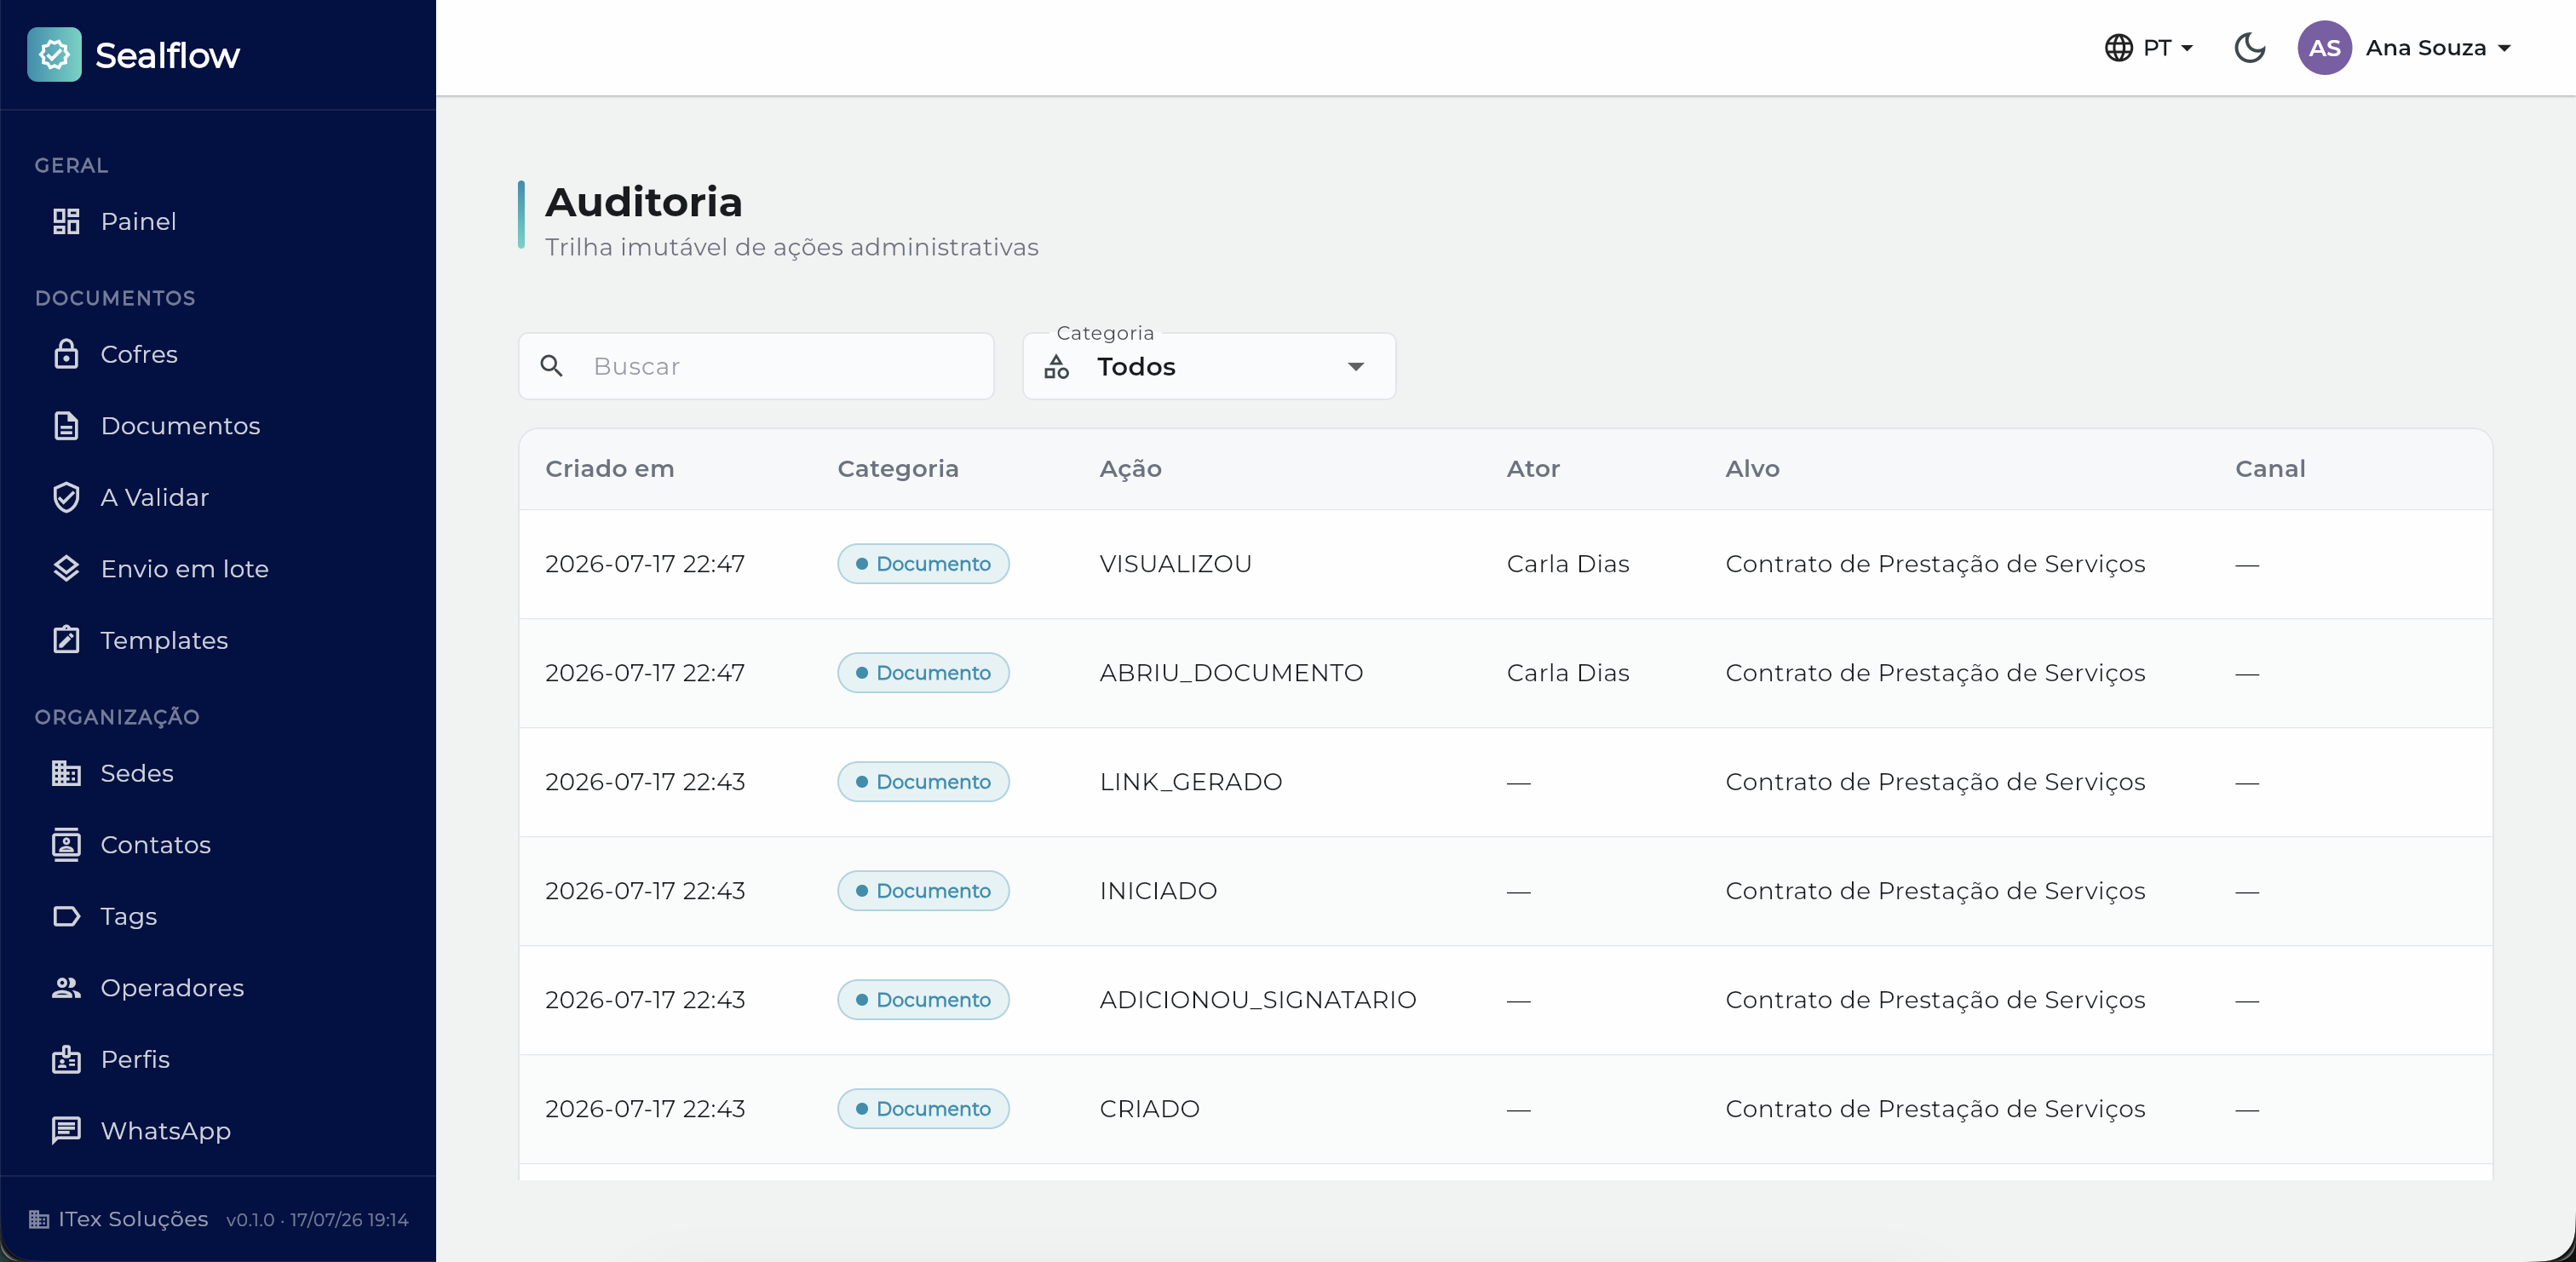Viewport: 2576px width, 1262px height.
Task: Toggle dark mode with moon icon
Action: pyautogui.click(x=2249, y=48)
